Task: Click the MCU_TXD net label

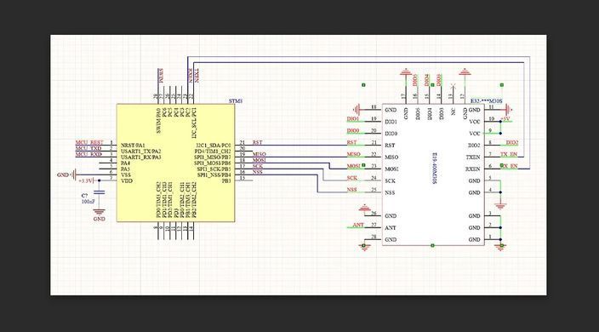Action: 88,148
